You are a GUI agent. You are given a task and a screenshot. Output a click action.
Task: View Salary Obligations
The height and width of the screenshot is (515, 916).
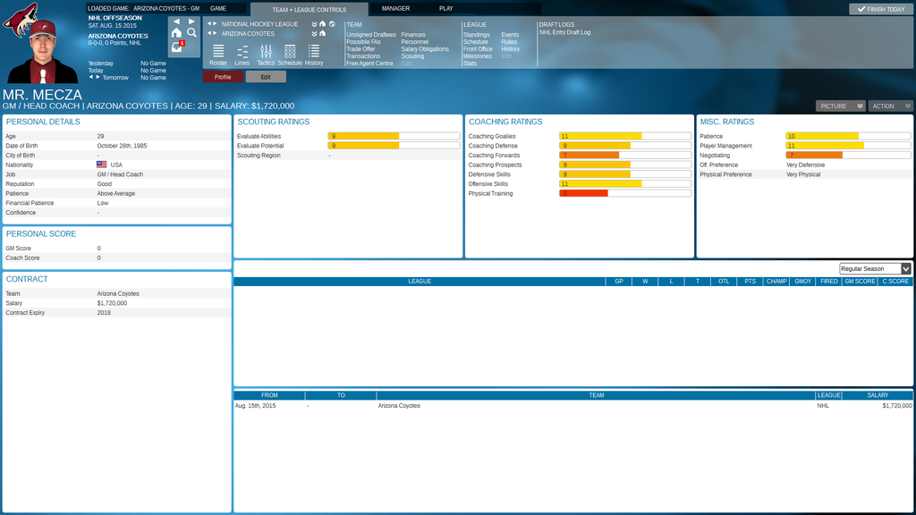pos(425,49)
